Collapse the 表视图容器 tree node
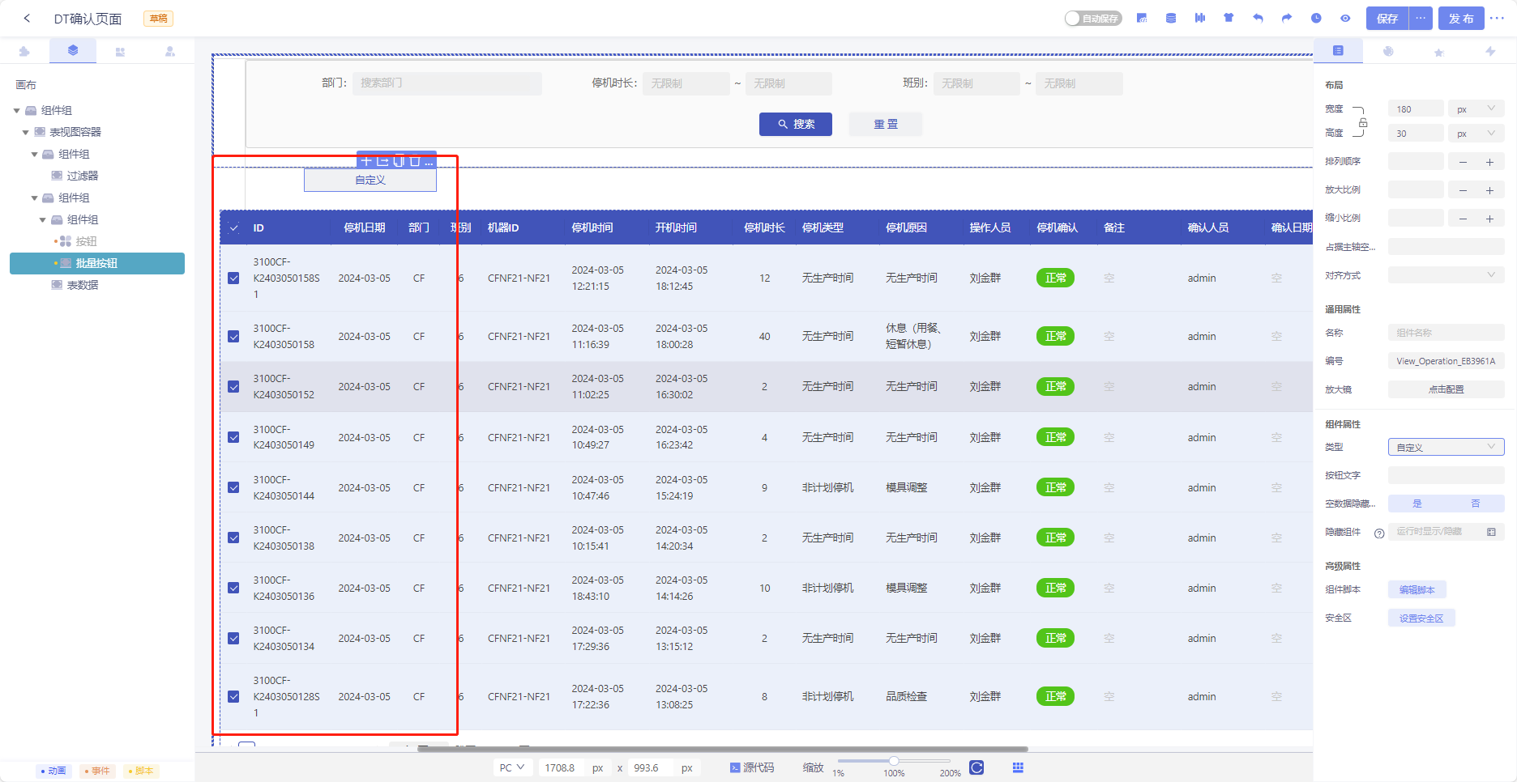Image resolution: width=1517 pixels, height=782 pixels. point(25,133)
